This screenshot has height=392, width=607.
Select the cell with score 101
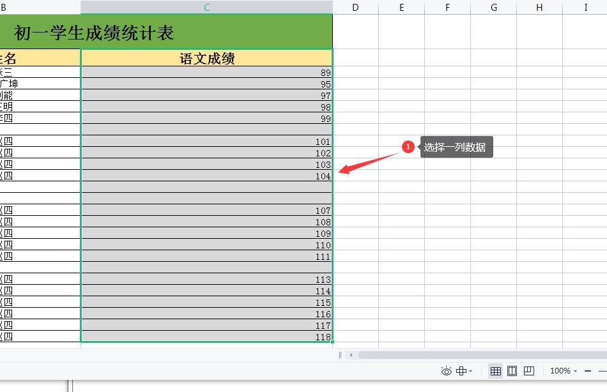207,141
